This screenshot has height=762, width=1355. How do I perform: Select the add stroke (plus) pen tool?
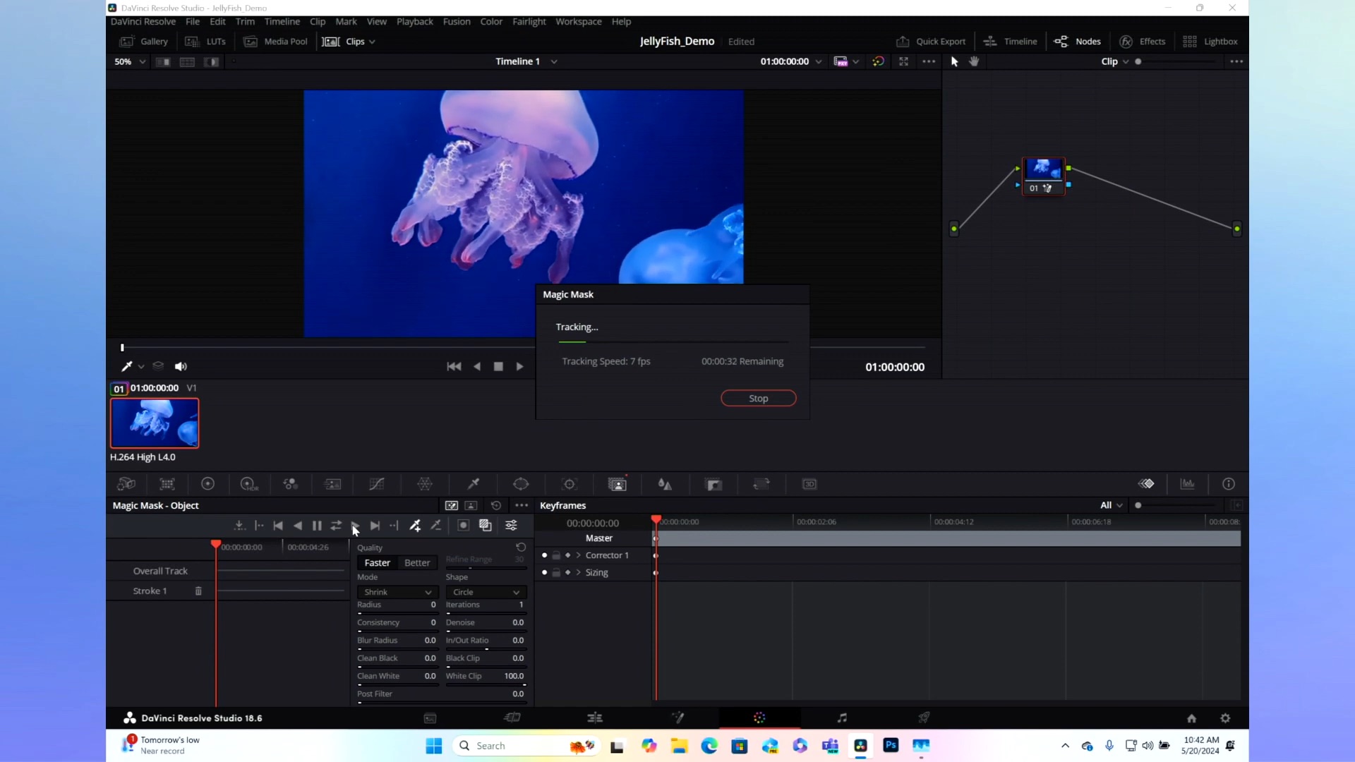(x=415, y=526)
